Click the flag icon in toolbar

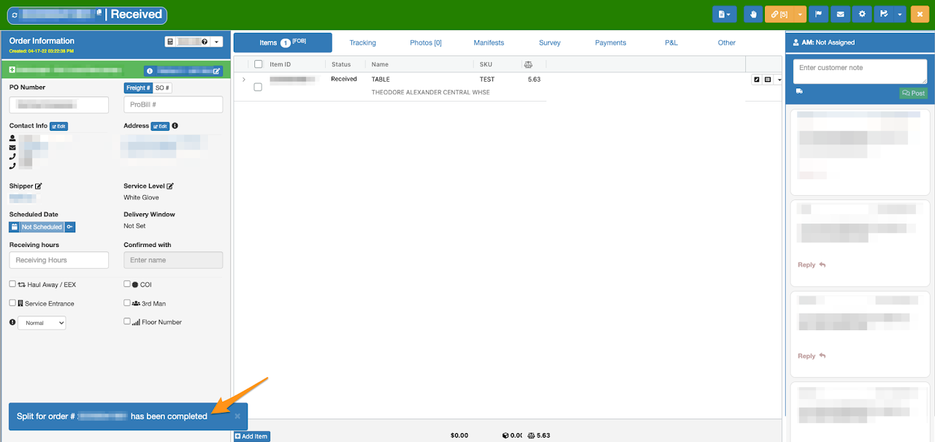tap(819, 14)
